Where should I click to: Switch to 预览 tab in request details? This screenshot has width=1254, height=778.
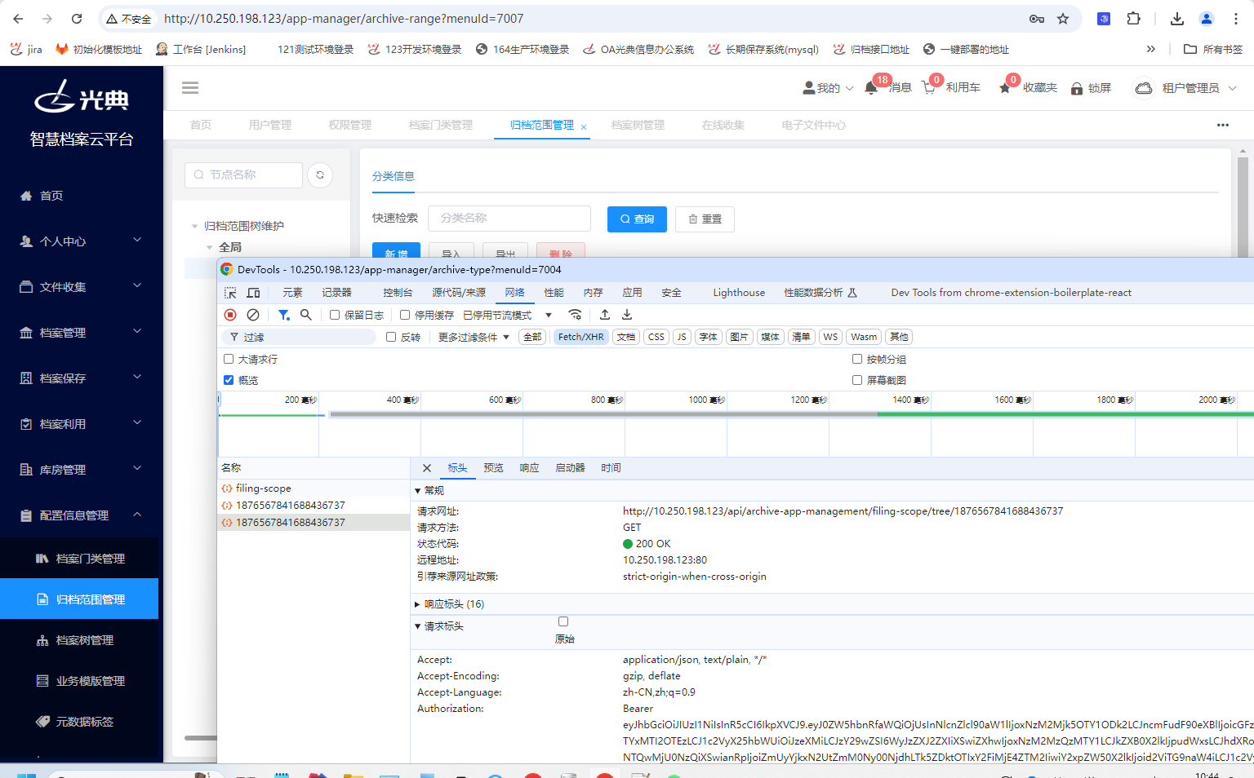(493, 468)
